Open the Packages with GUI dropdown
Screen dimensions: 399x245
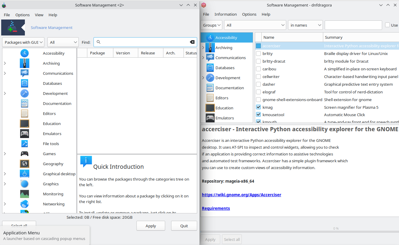click(23, 42)
